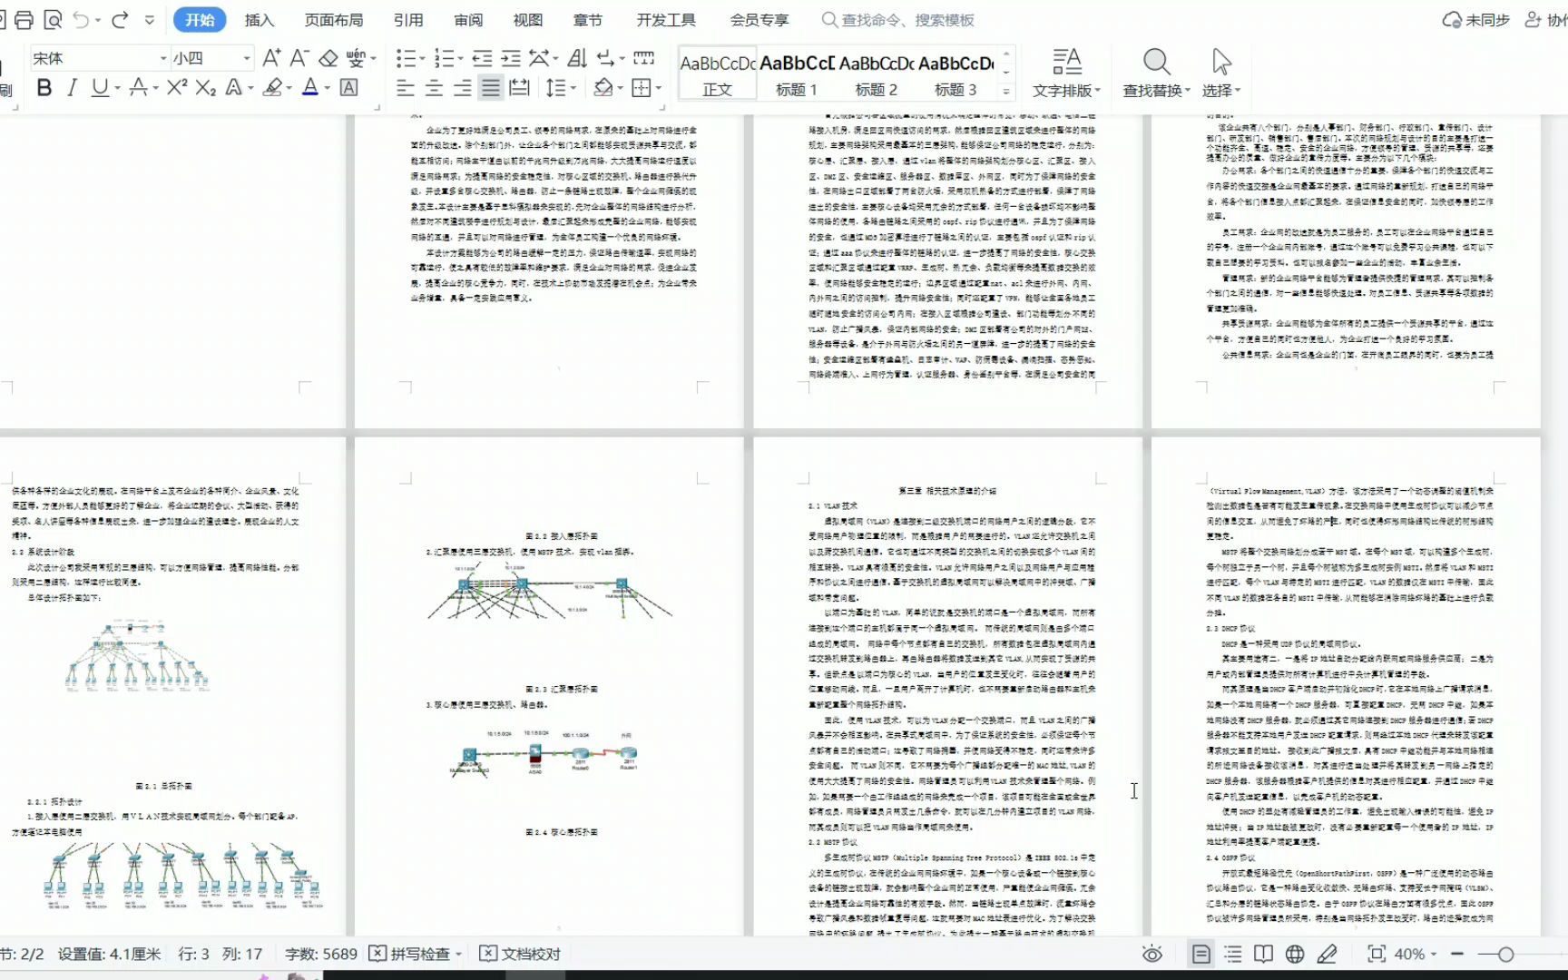Image resolution: width=1568 pixels, height=980 pixels.
Task: Toggle justified paragraph alignment
Action: coord(490,88)
